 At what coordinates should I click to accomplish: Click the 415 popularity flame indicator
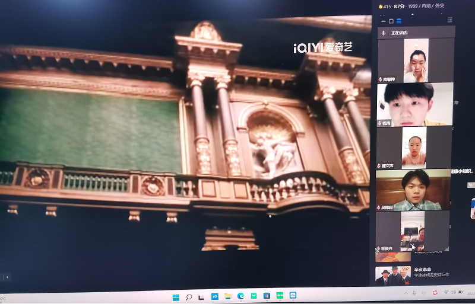385,7
